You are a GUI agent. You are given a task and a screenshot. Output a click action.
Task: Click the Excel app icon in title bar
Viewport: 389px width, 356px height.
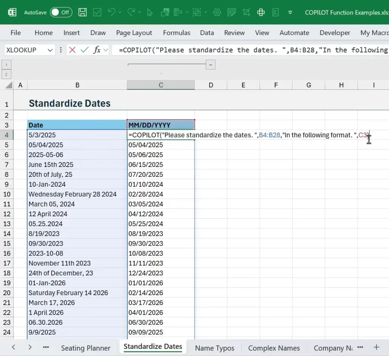[x=12, y=12]
